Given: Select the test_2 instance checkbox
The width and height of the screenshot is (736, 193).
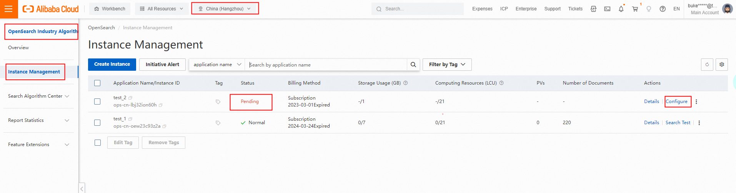Looking at the screenshot, I should pos(97,101).
